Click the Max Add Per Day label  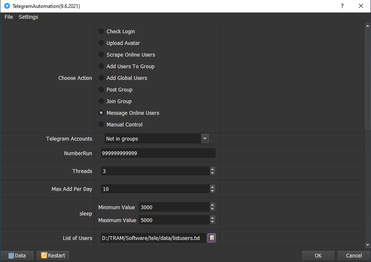pos(72,189)
